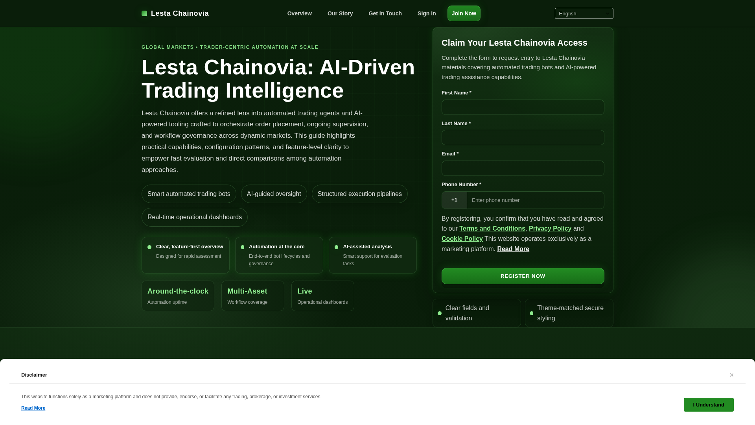Focus the Email input field
The image size is (755, 425).
pos(523,168)
